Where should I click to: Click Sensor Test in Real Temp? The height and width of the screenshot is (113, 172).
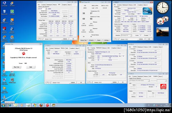(x=84, y=40)
